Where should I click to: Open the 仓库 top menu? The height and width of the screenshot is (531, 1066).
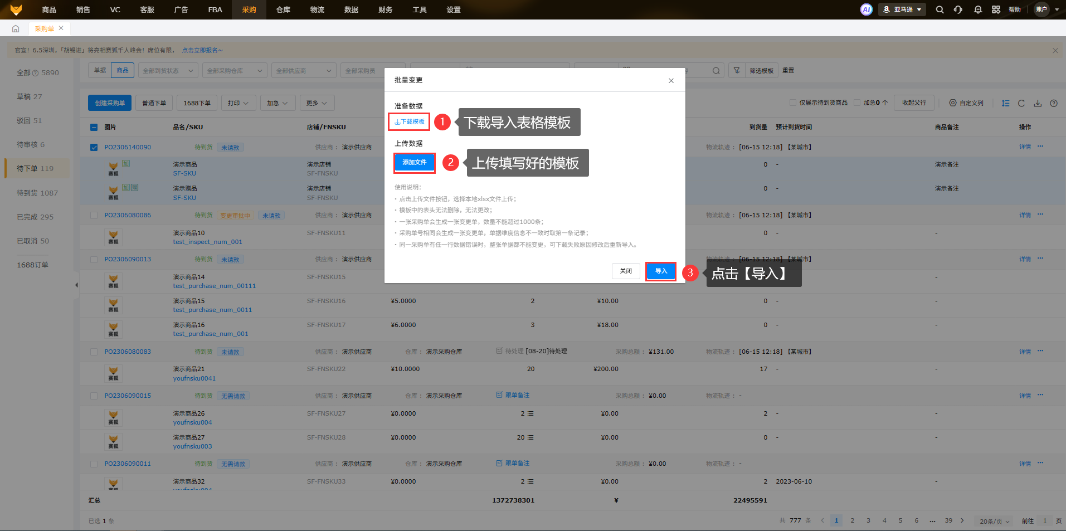(283, 9)
